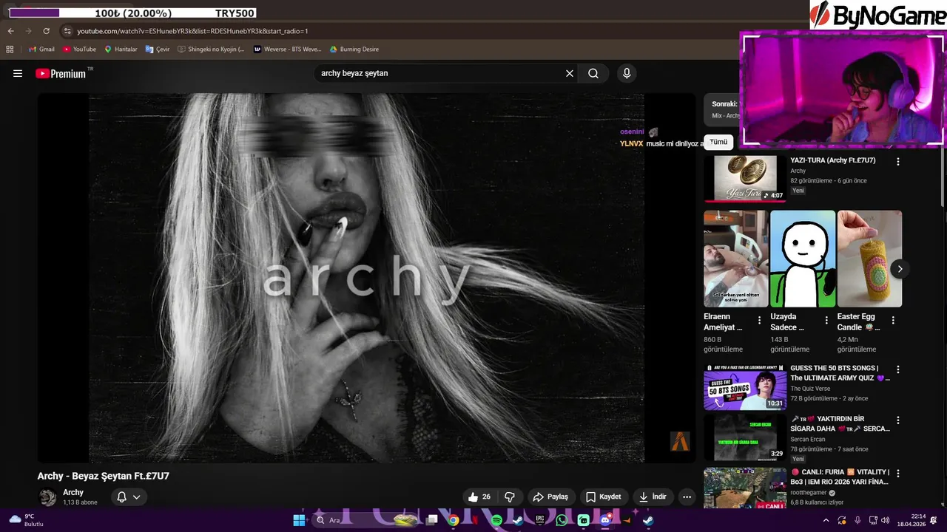Click The Quiz Verse channel name
The width and height of the screenshot is (947, 532).
pyautogui.click(x=810, y=389)
